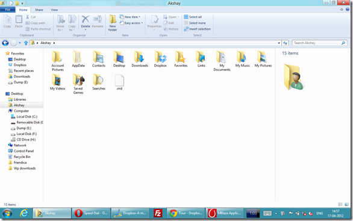
Task: Click Libraries in navigation pane
Action: click(x=17, y=100)
